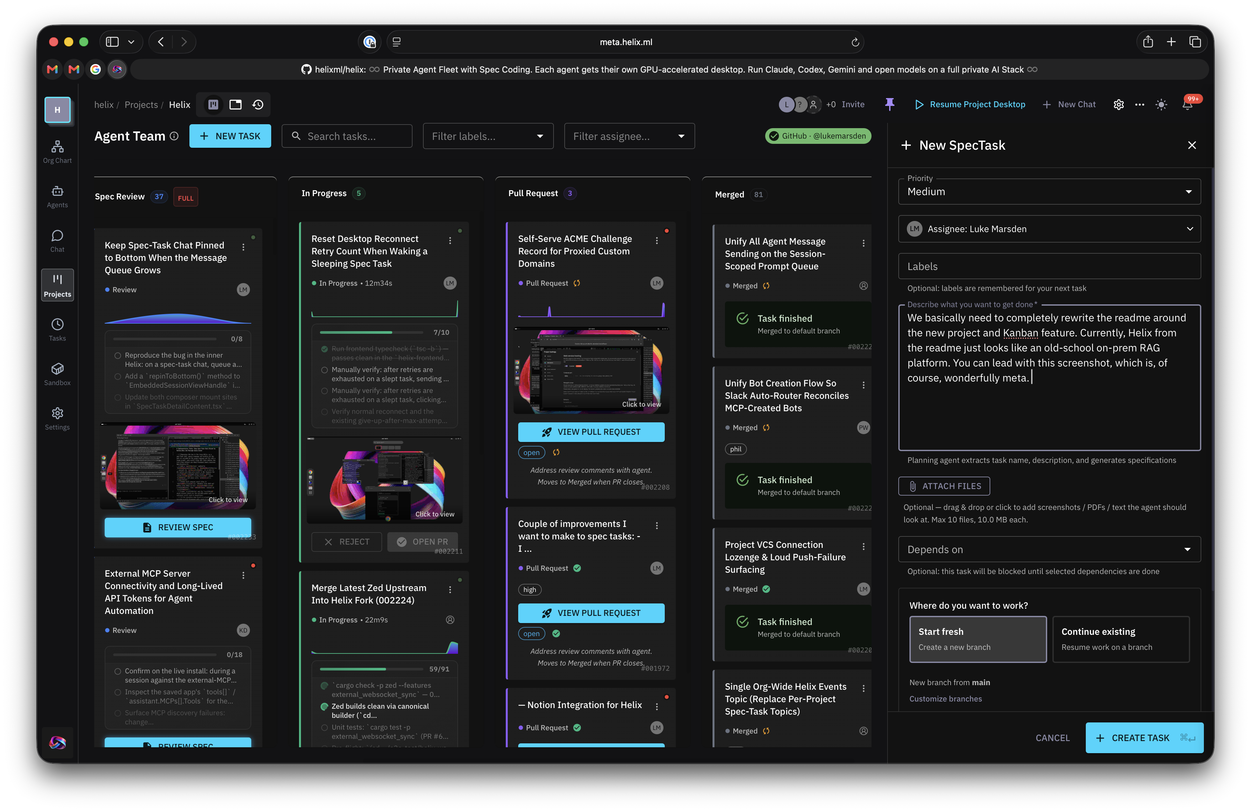The height and width of the screenshot is (812, 1251).
Task: Click ATTACH FILES button
Action: coord(944,486)
